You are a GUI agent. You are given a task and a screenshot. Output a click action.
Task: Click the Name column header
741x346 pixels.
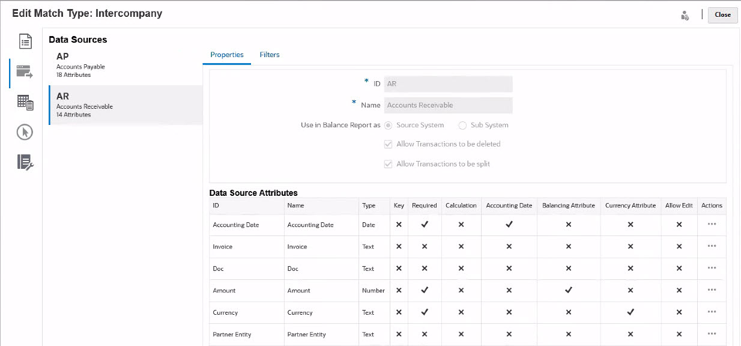pyautogui.click(x=321, y=205)
